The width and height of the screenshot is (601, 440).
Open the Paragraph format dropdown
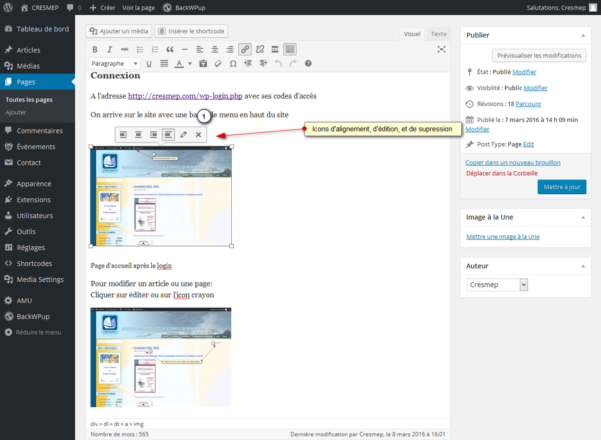[114, 63]
